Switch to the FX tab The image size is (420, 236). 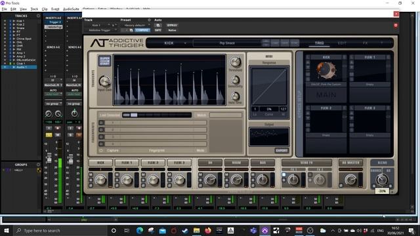[365, 43]
